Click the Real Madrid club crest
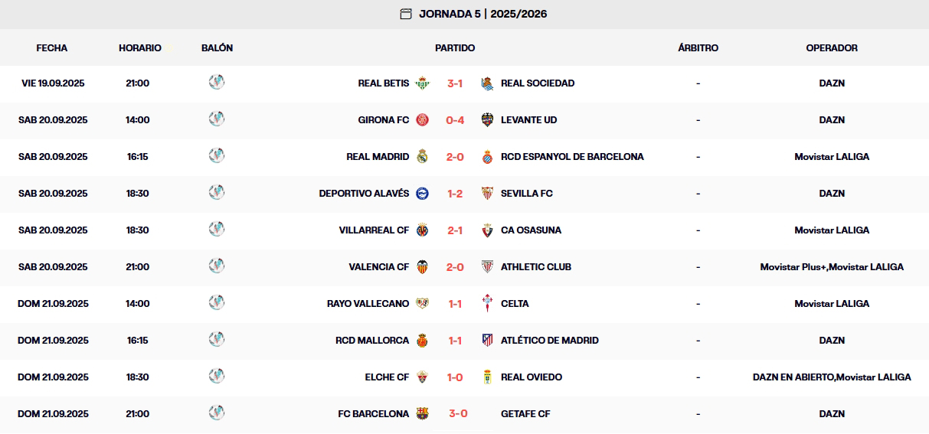Viewport: 929px width, 434px height. coord(423,157)
